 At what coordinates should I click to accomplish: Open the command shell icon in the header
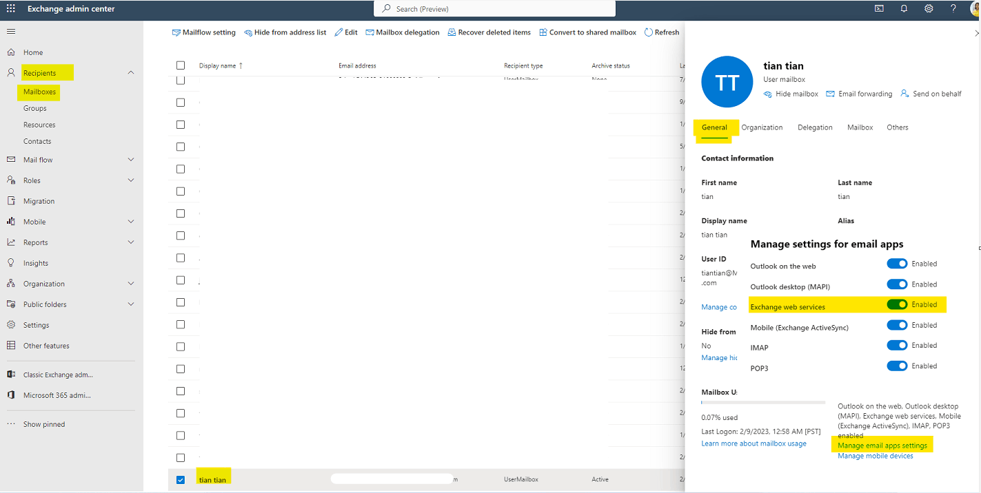[x=879, y=9]
